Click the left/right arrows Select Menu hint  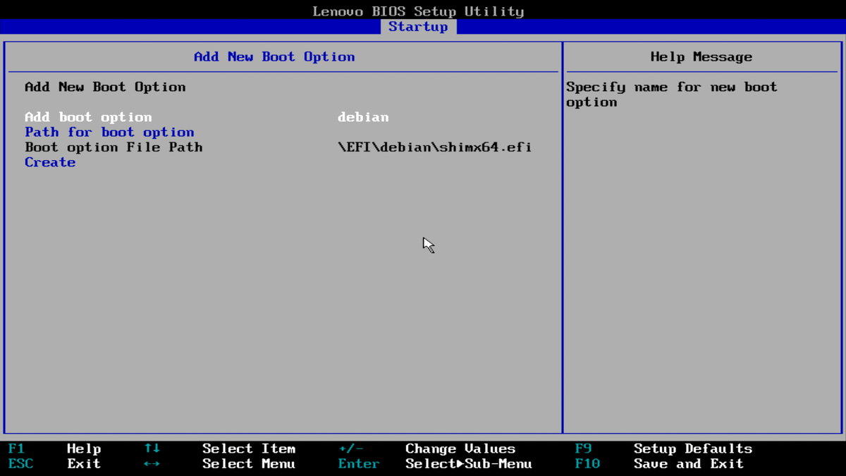point(219,464)
